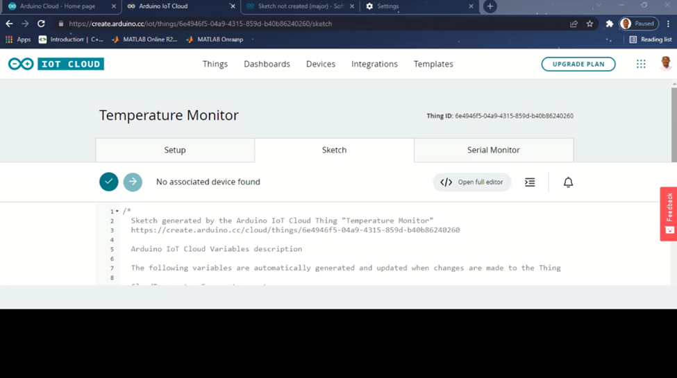Open the user profile avatar

(666, 63)
